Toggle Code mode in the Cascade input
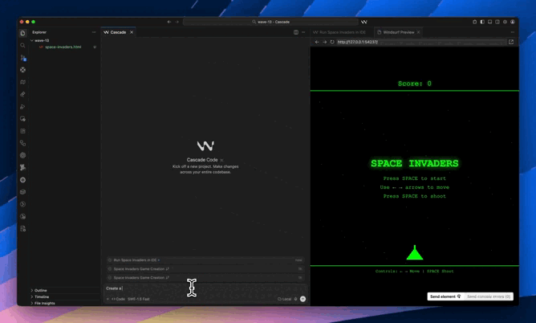 tap(118, 299)
